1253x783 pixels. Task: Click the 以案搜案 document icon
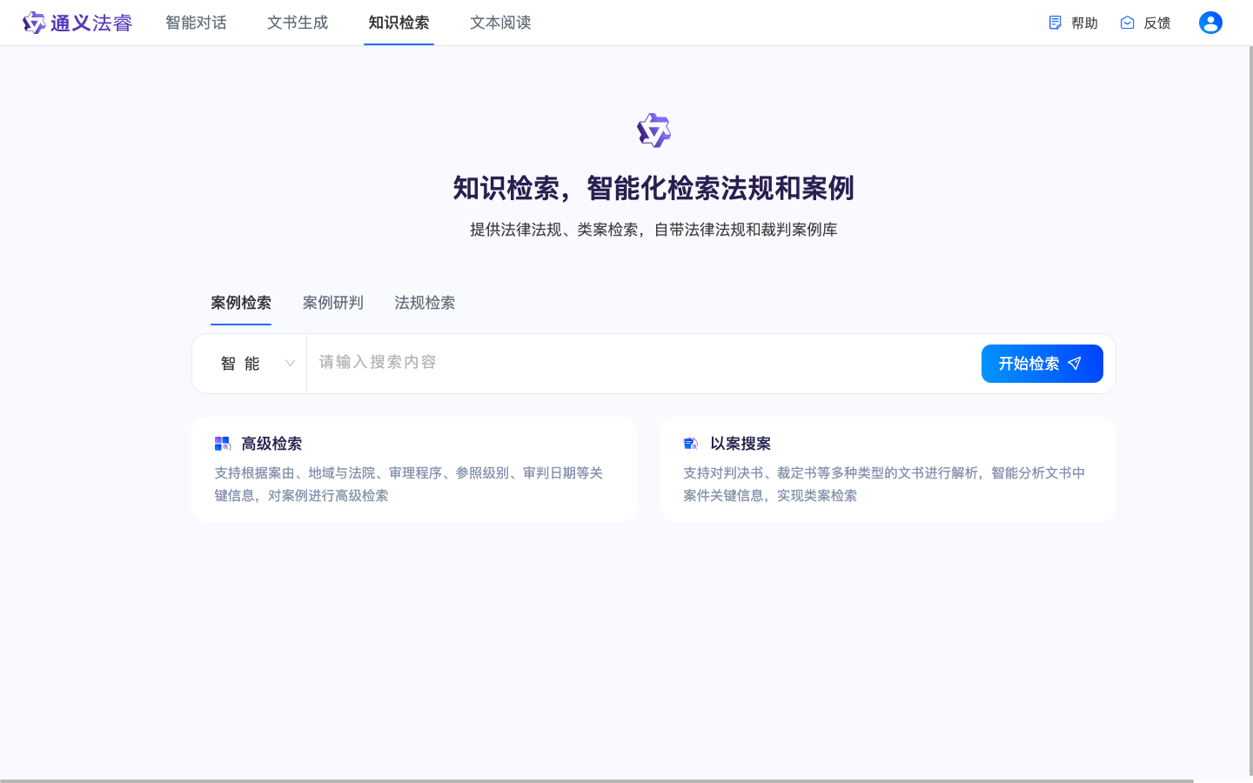pyautogui.click(x=691, y=443)
